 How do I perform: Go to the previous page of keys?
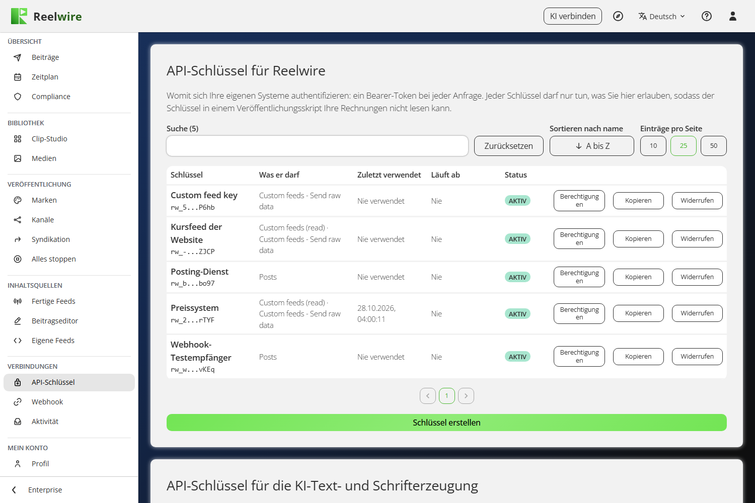coord(428,396)
